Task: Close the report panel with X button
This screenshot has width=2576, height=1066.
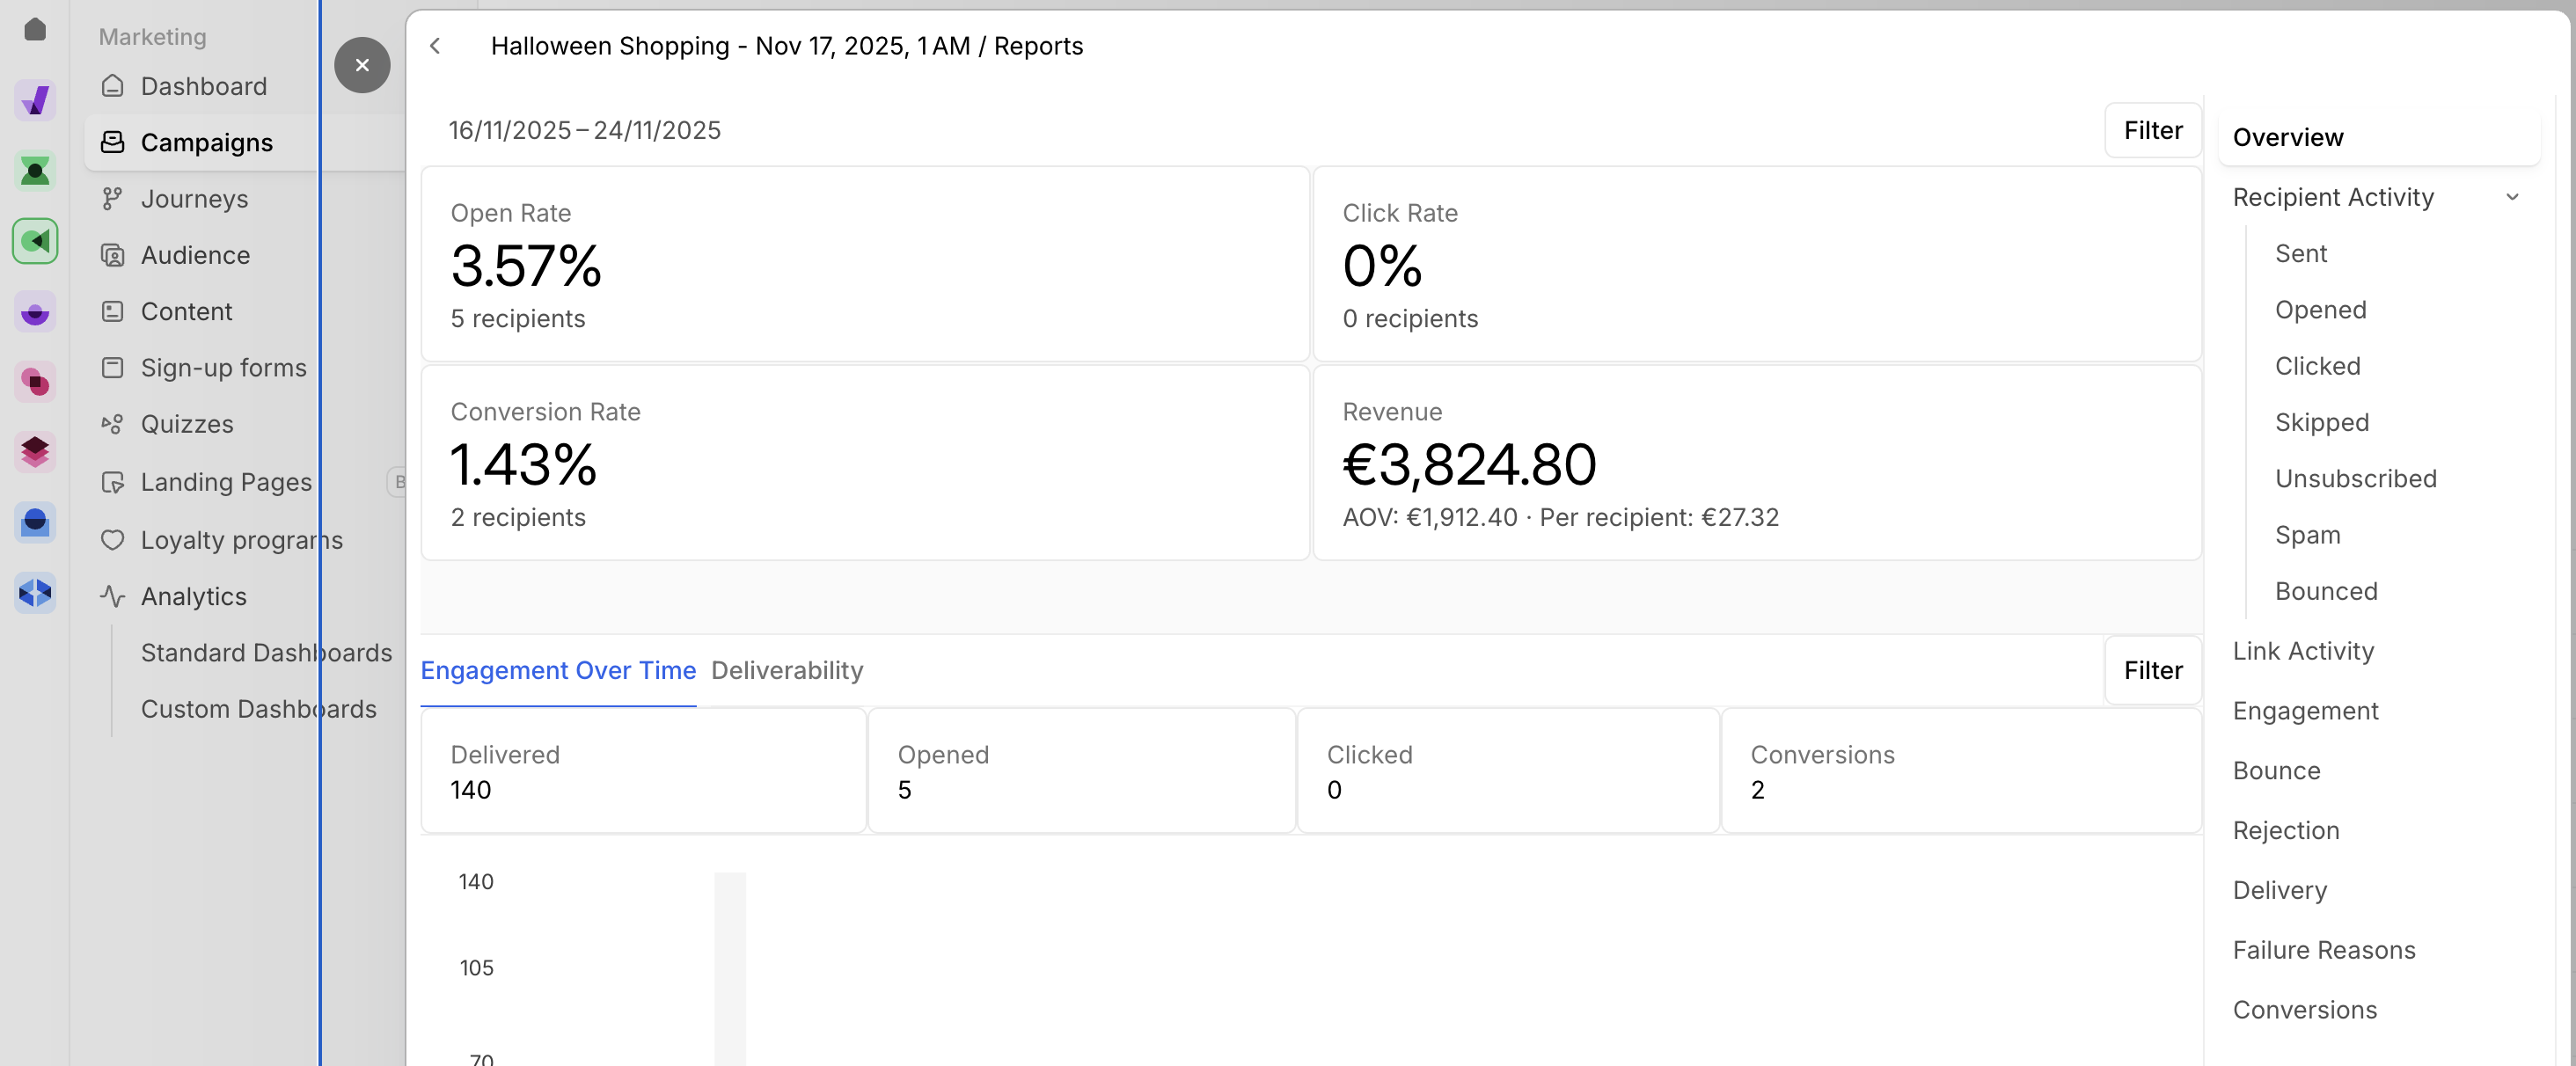Action: (362, 65)
